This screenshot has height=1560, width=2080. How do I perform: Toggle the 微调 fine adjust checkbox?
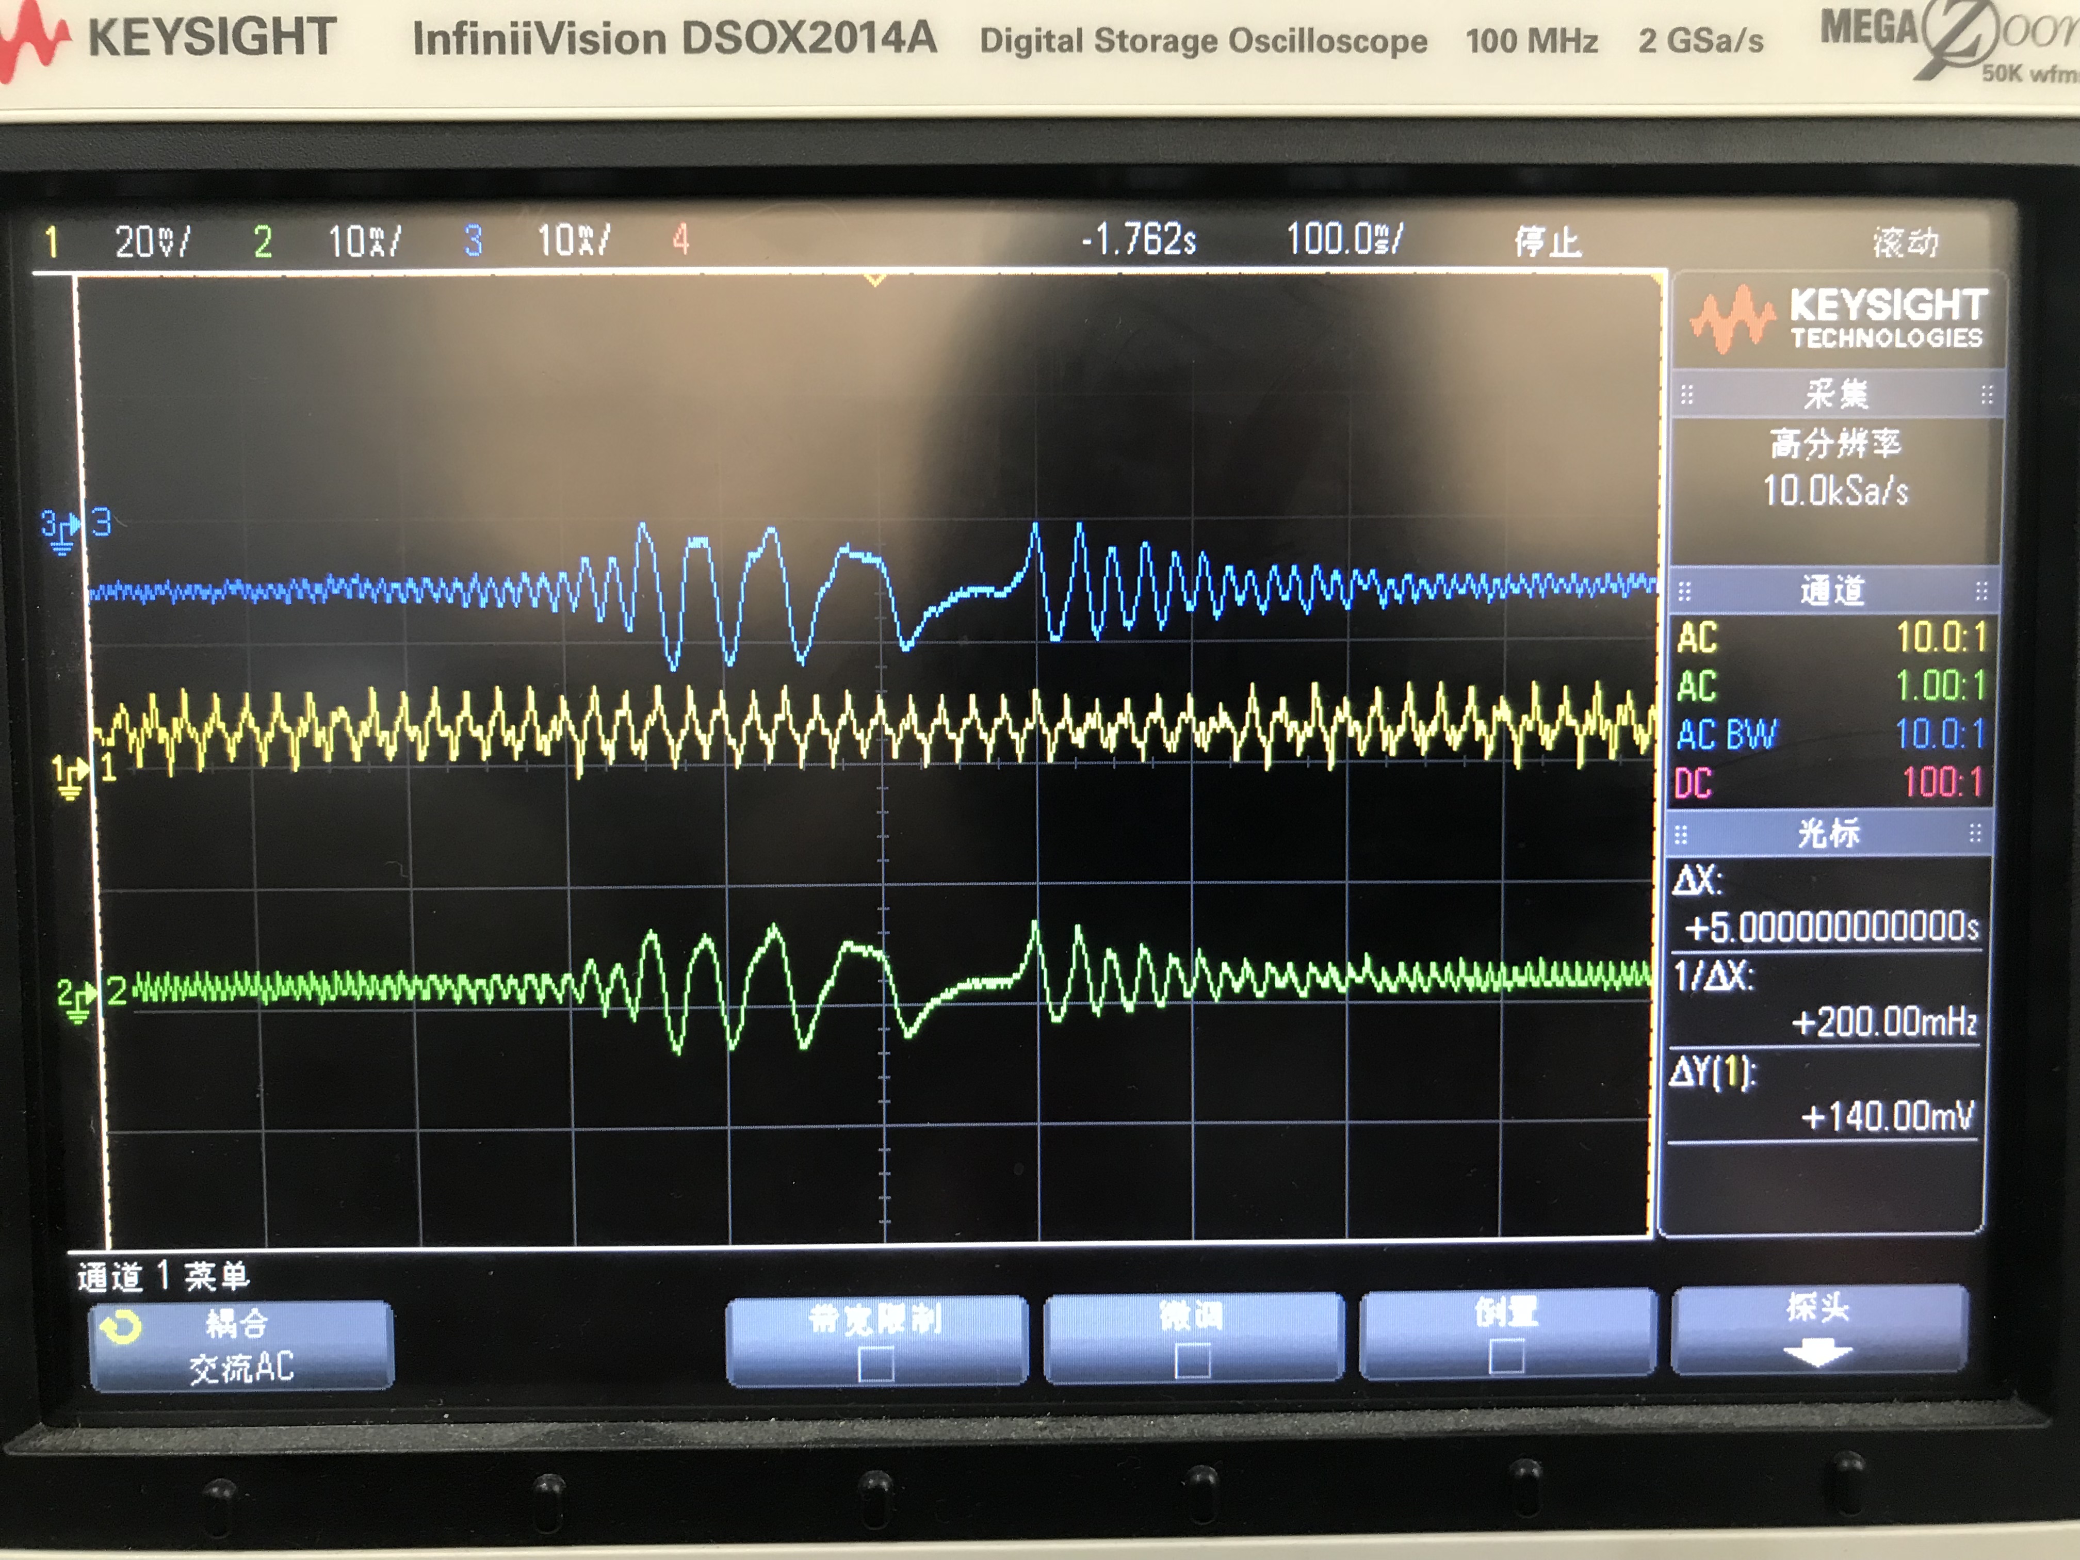1192,1361
